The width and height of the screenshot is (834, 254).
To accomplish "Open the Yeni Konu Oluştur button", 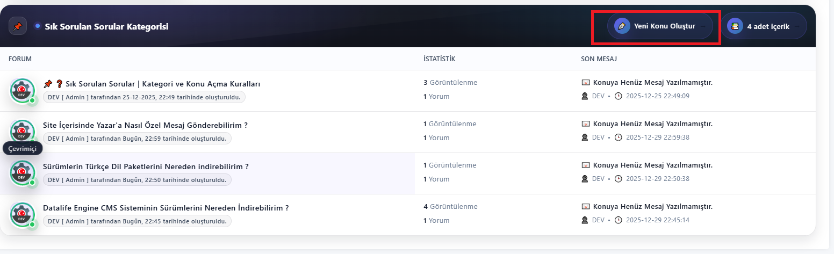I will [x=660, y=26].
